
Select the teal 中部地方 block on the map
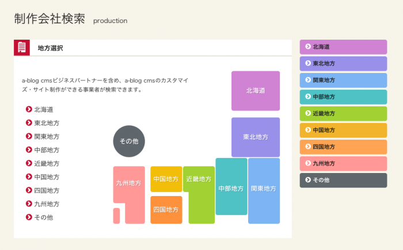tap(231, 187)
